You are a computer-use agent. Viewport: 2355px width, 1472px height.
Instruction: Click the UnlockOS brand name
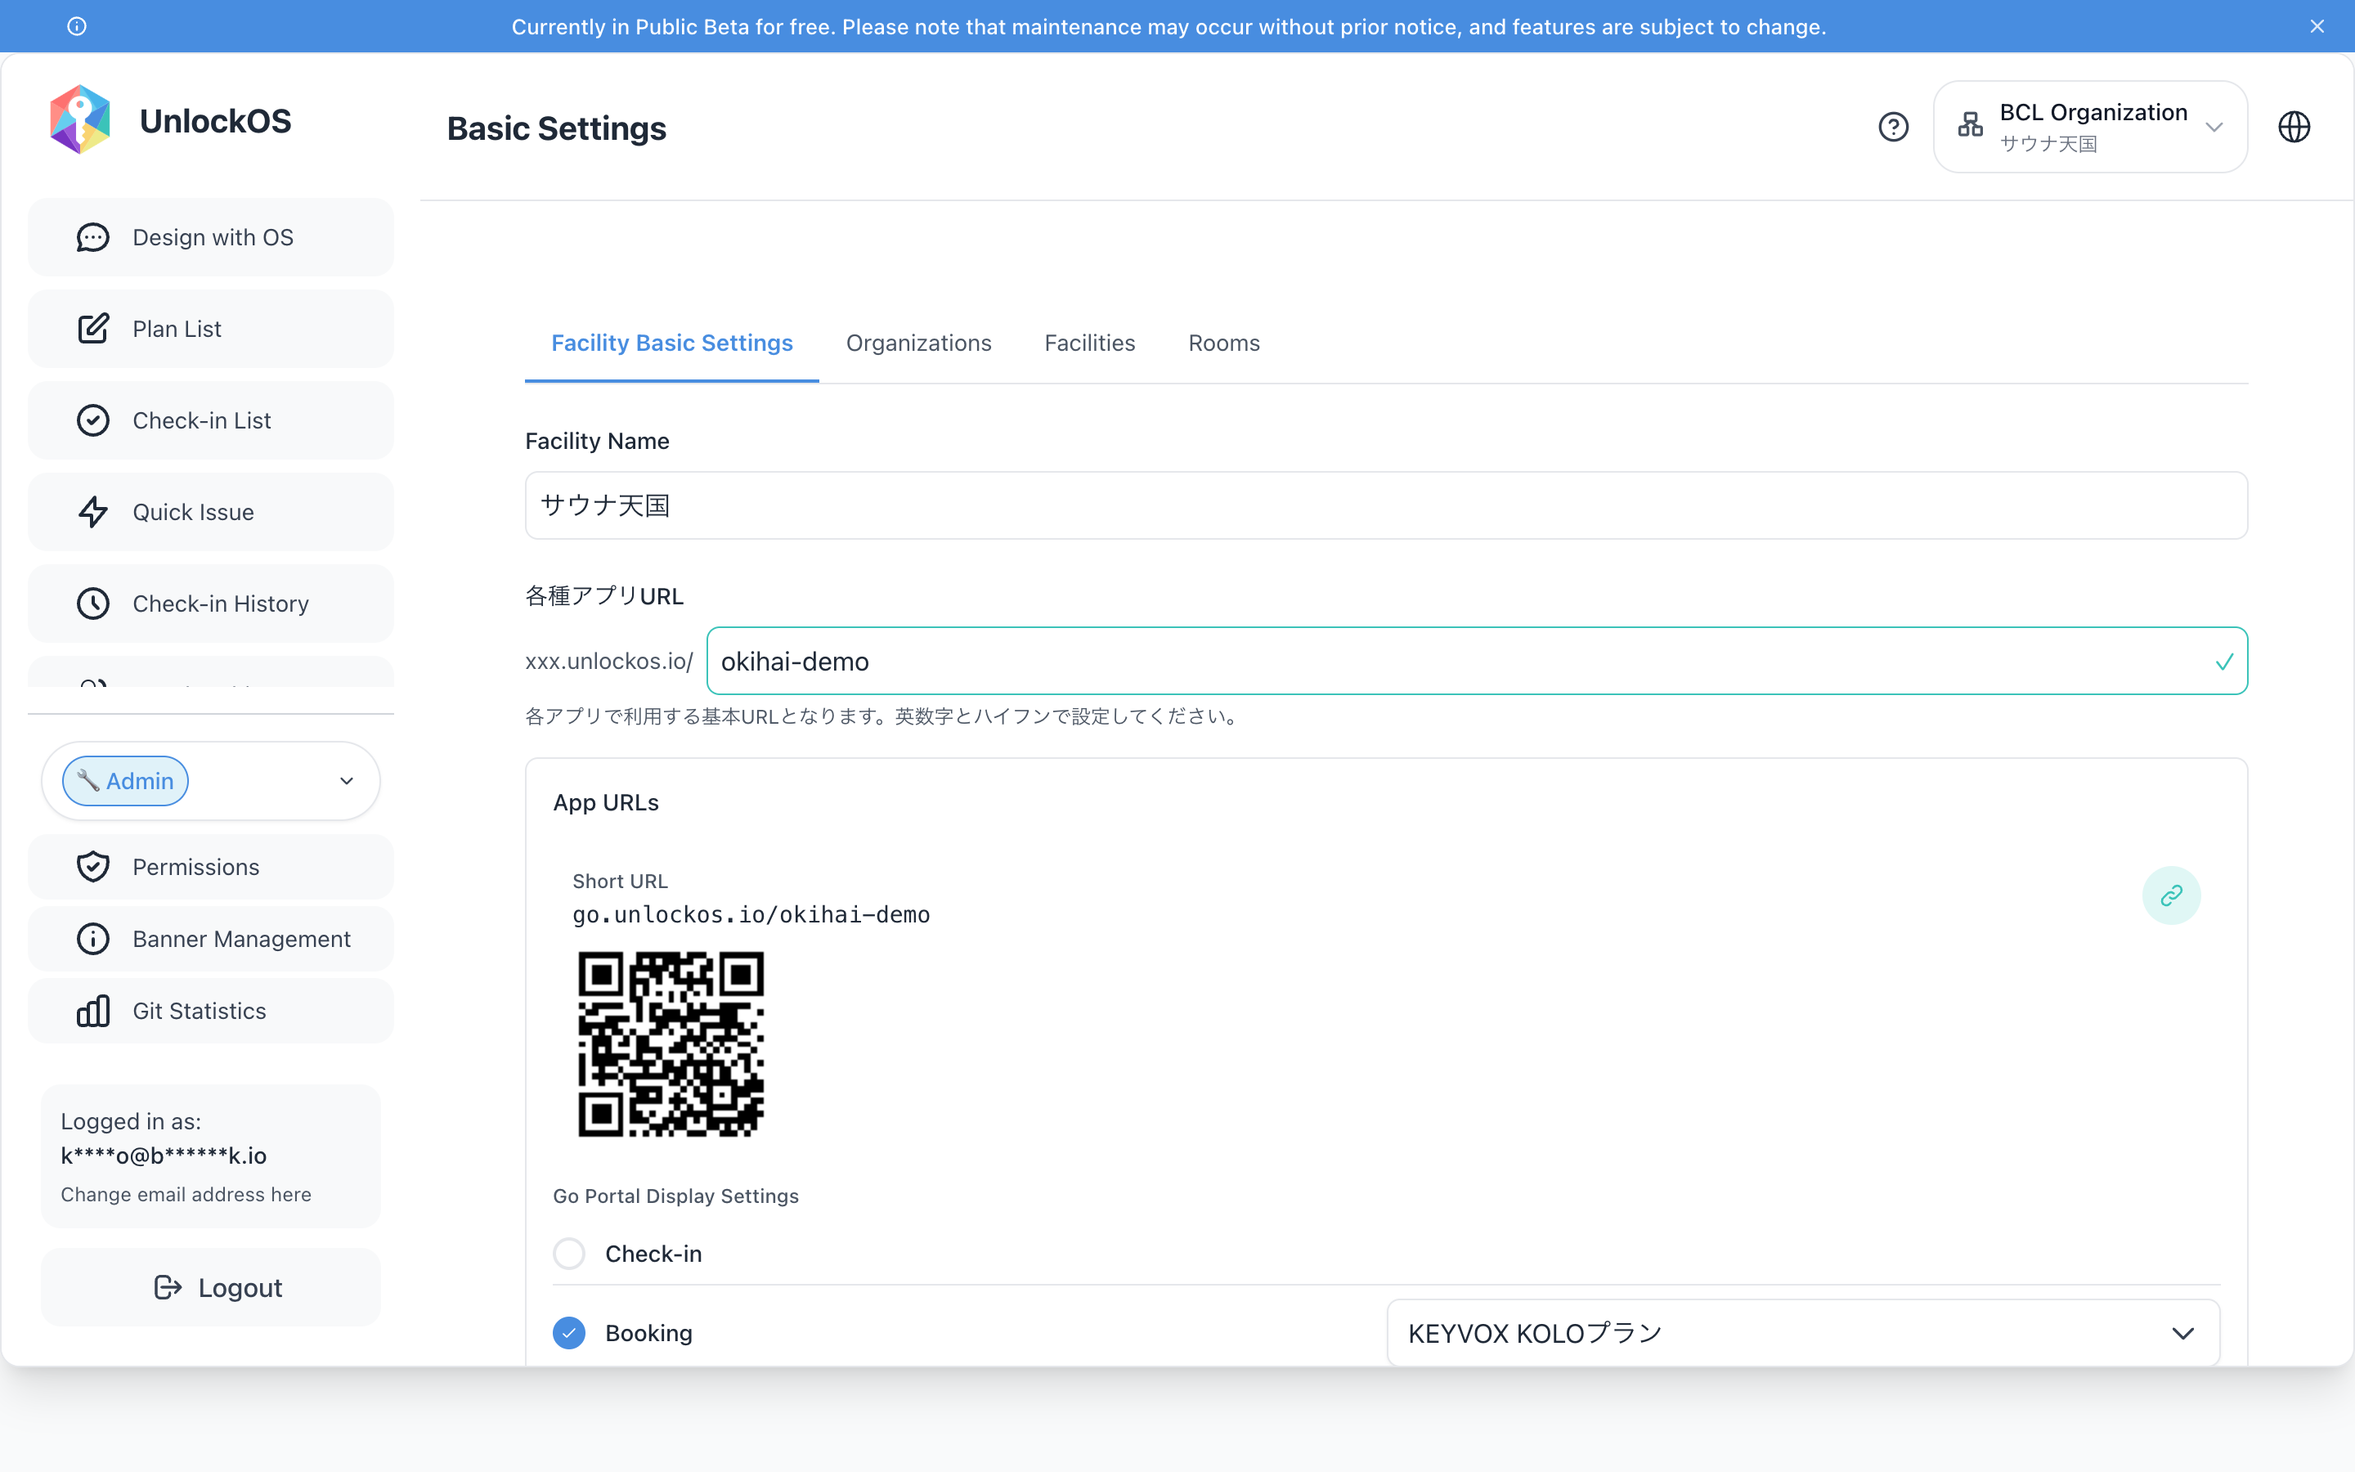click(215, 121)
